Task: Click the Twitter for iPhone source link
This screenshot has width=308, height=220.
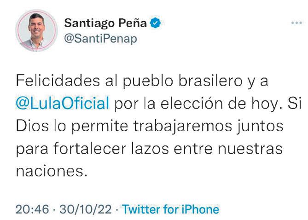Action: point(170,209)
